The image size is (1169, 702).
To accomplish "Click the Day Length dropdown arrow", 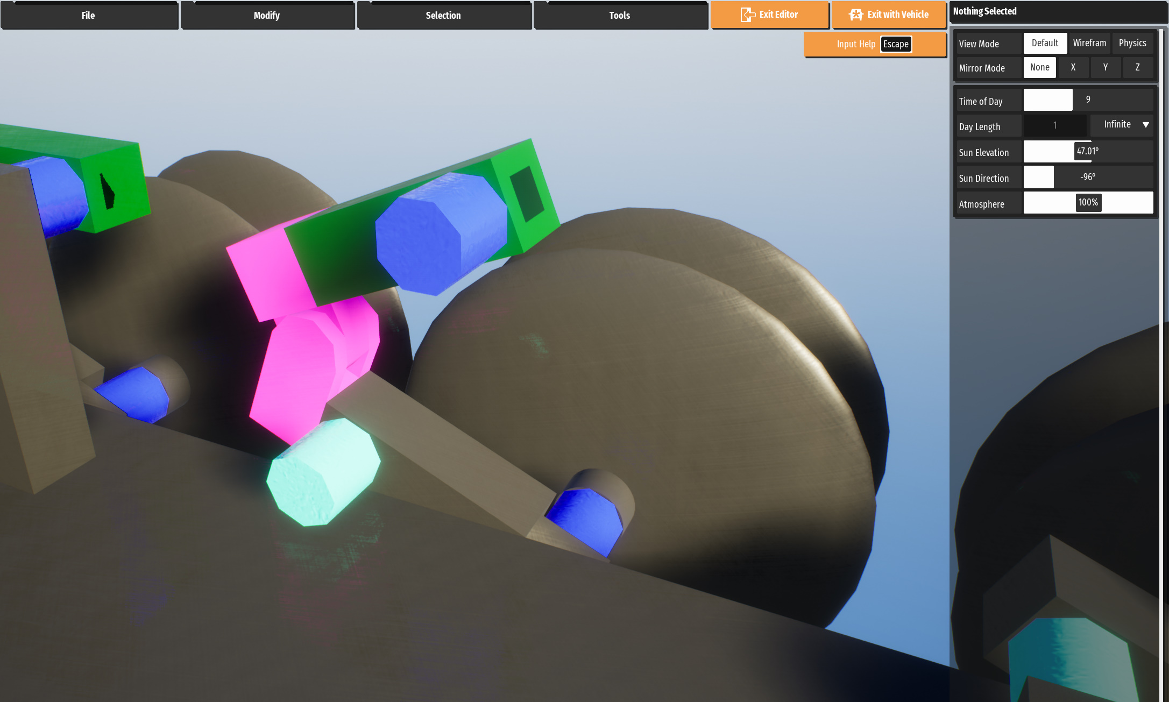I will point(1145,125).
